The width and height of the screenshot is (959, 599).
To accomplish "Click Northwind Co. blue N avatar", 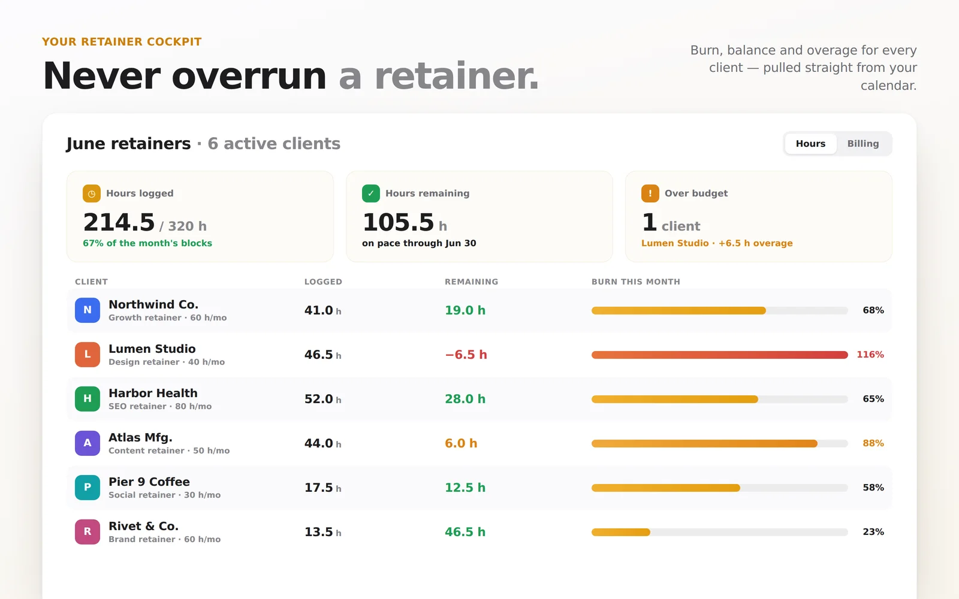I will [x=88, y=310].
